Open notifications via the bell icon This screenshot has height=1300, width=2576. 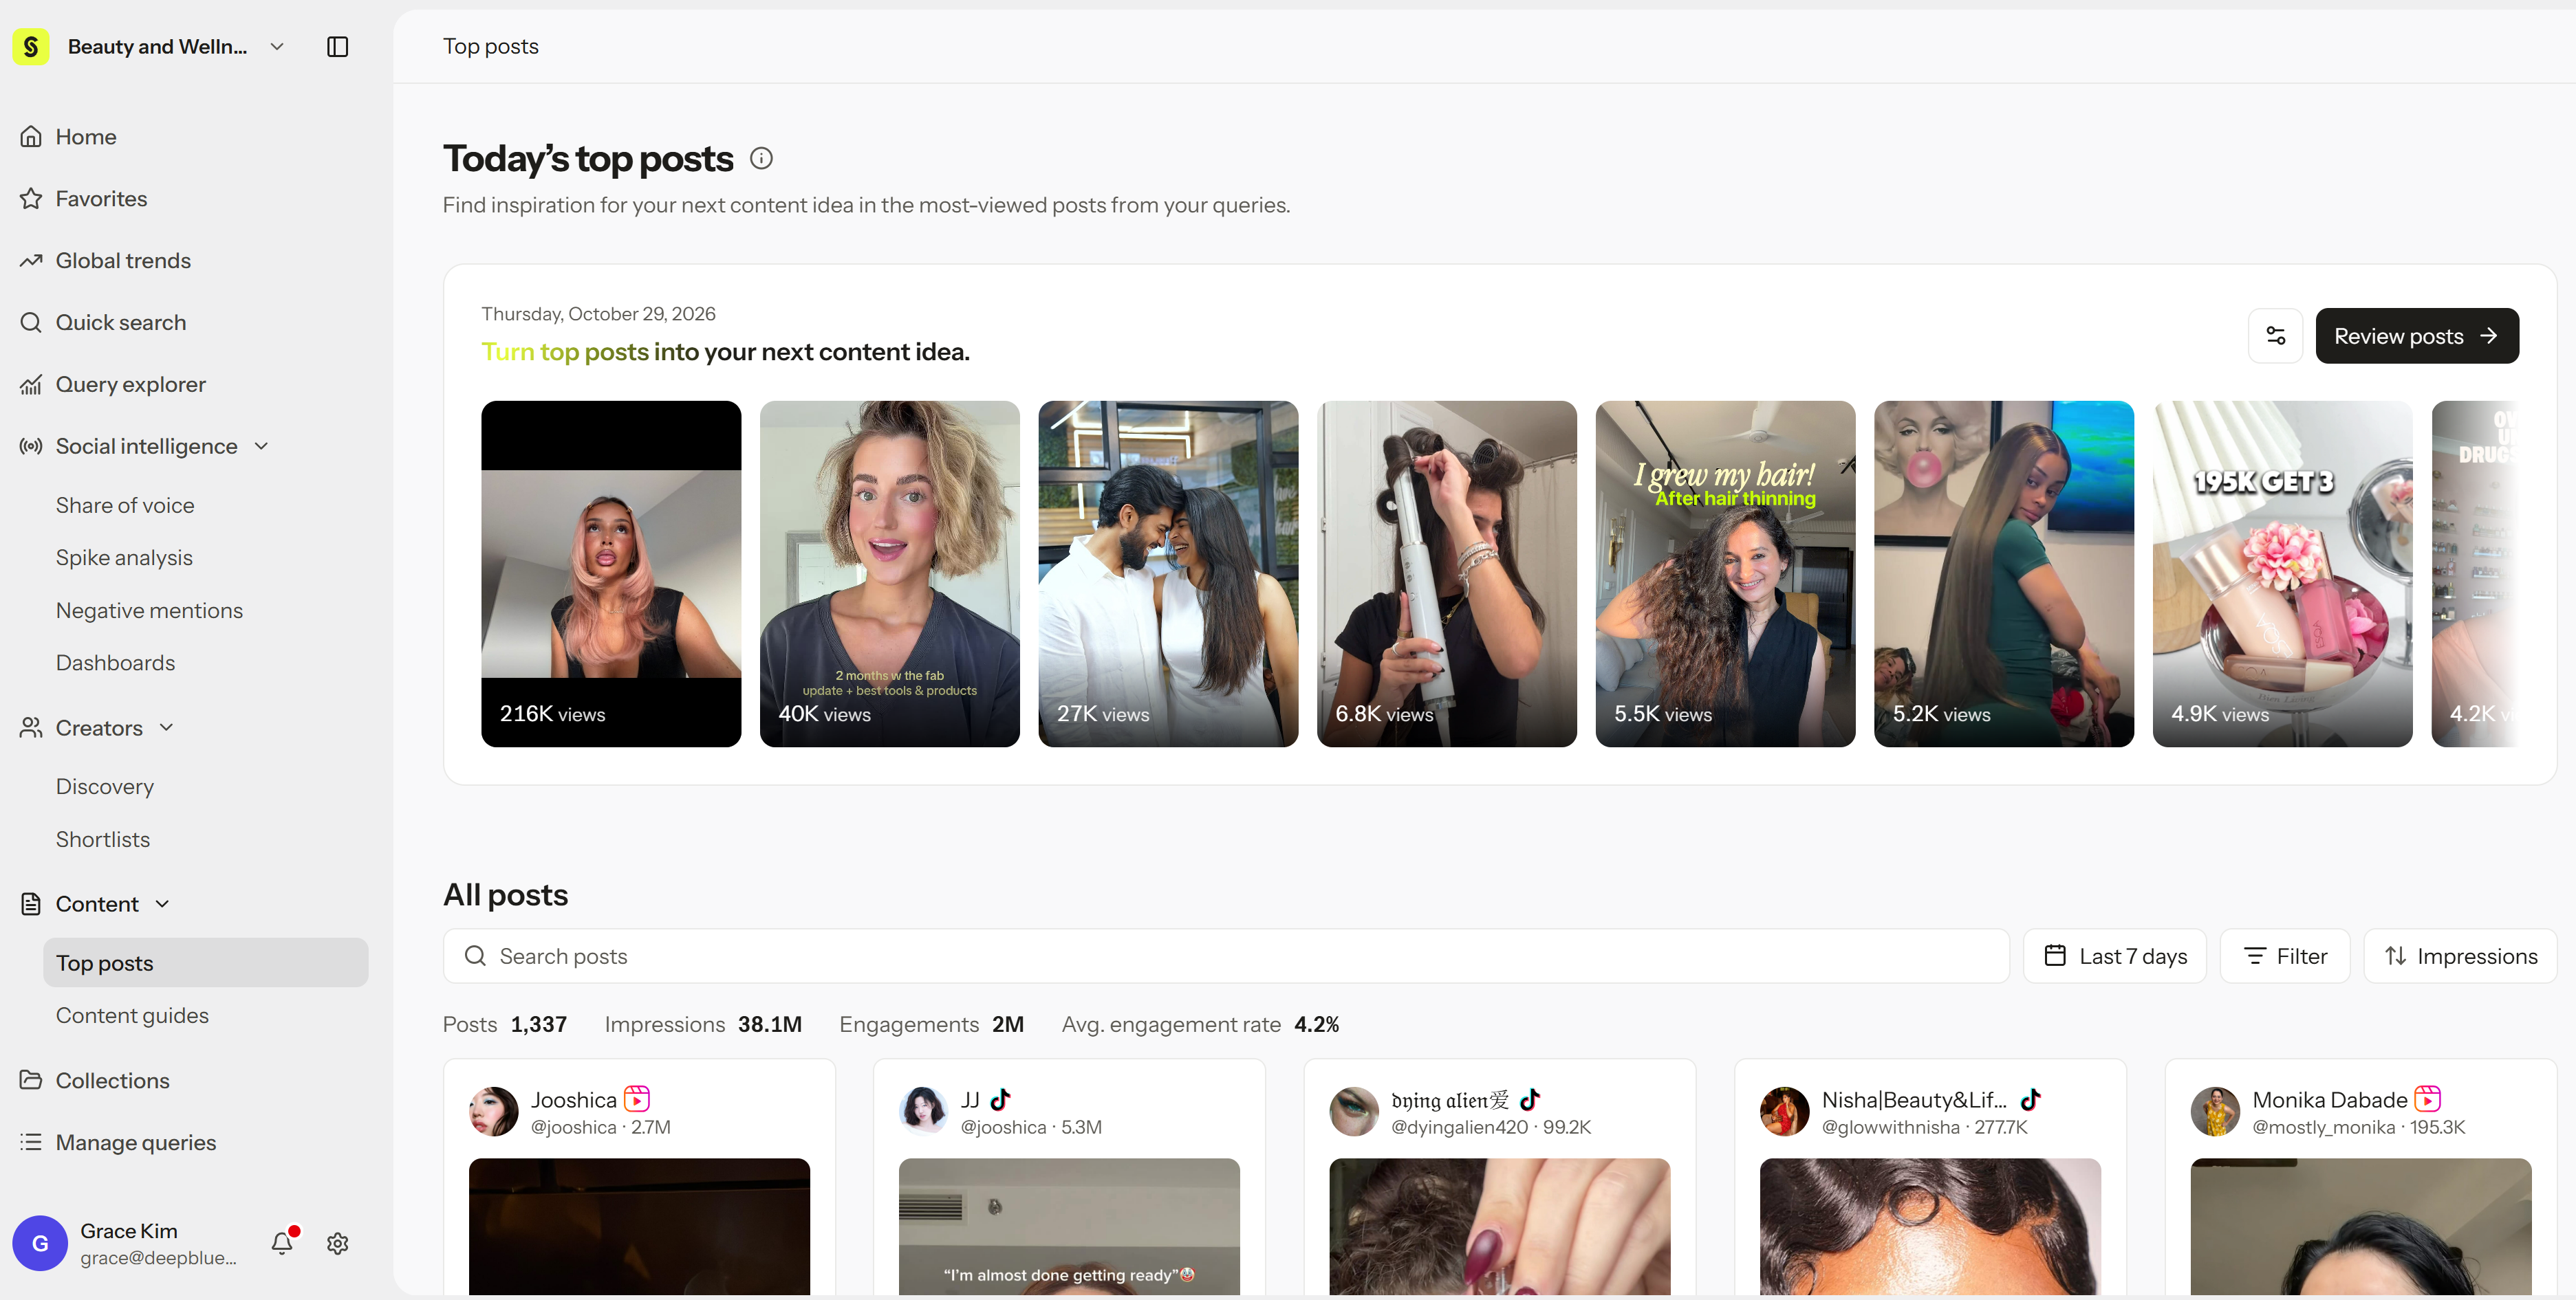tap(283, 1242)
